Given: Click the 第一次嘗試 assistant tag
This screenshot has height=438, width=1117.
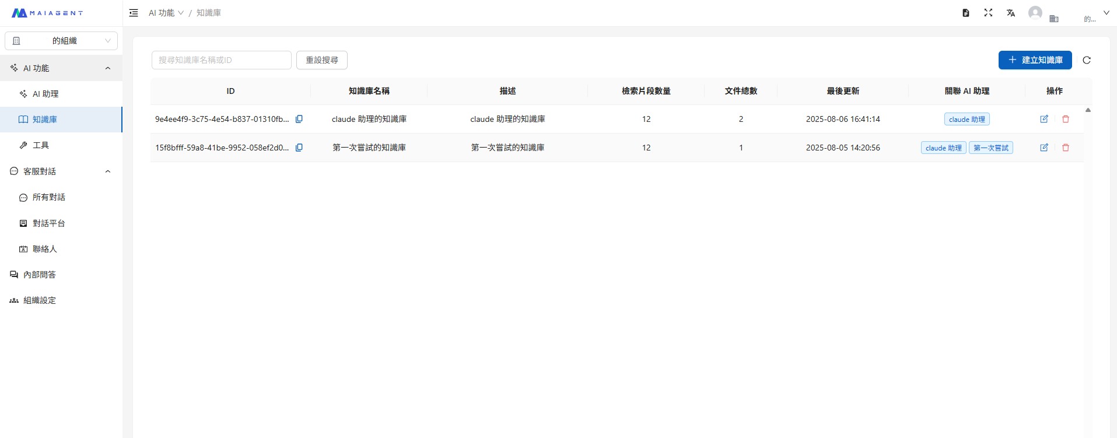Looking at the screenshot, I should click(990, 148).
